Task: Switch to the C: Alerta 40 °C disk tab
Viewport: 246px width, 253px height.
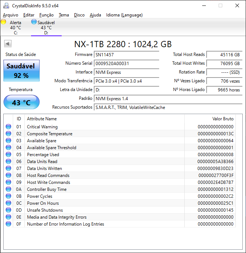Action: point(15,27)
